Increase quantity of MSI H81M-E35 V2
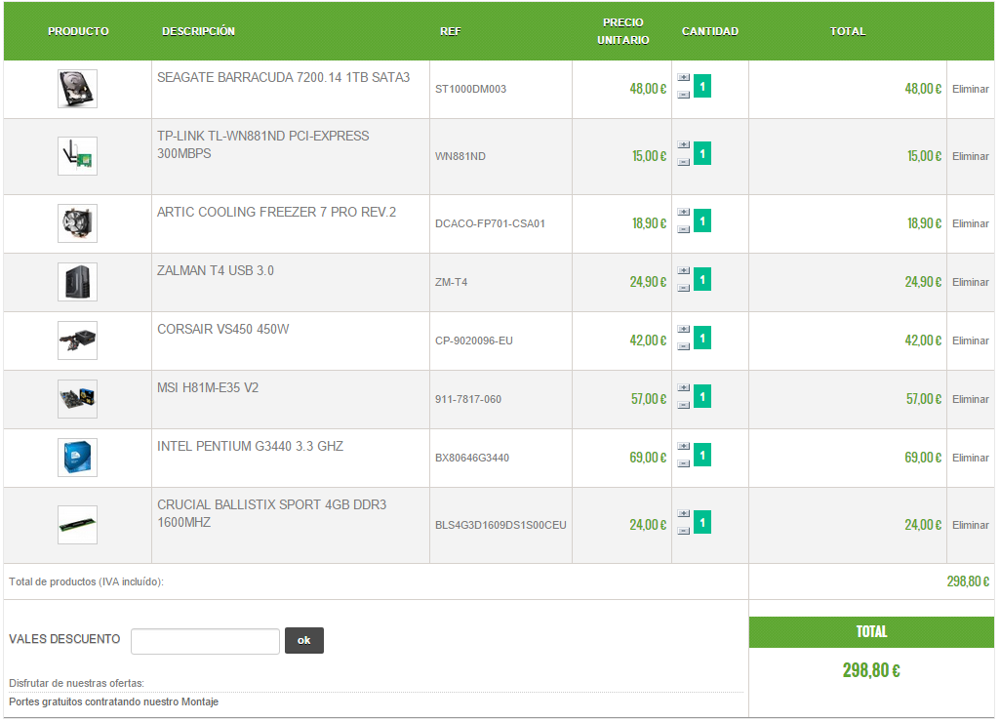 click(x=683, y=388)
